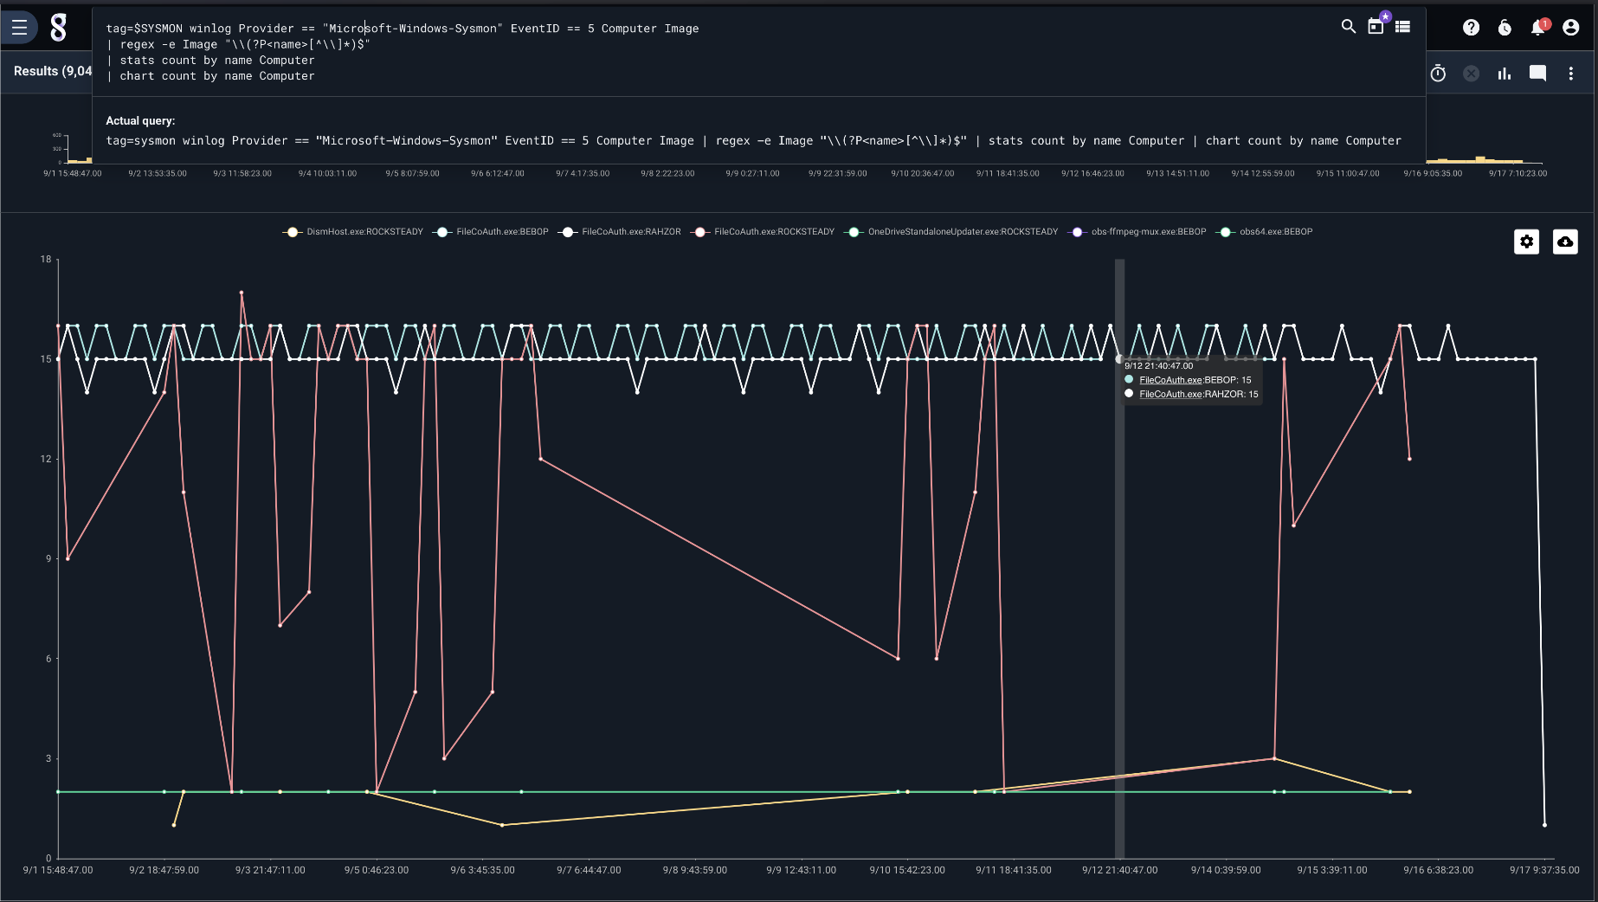Toggle FileCoAuth.exe:BEBOP series in legend
This screenshot has width=1598, height=902.
(x=492, y=232)
